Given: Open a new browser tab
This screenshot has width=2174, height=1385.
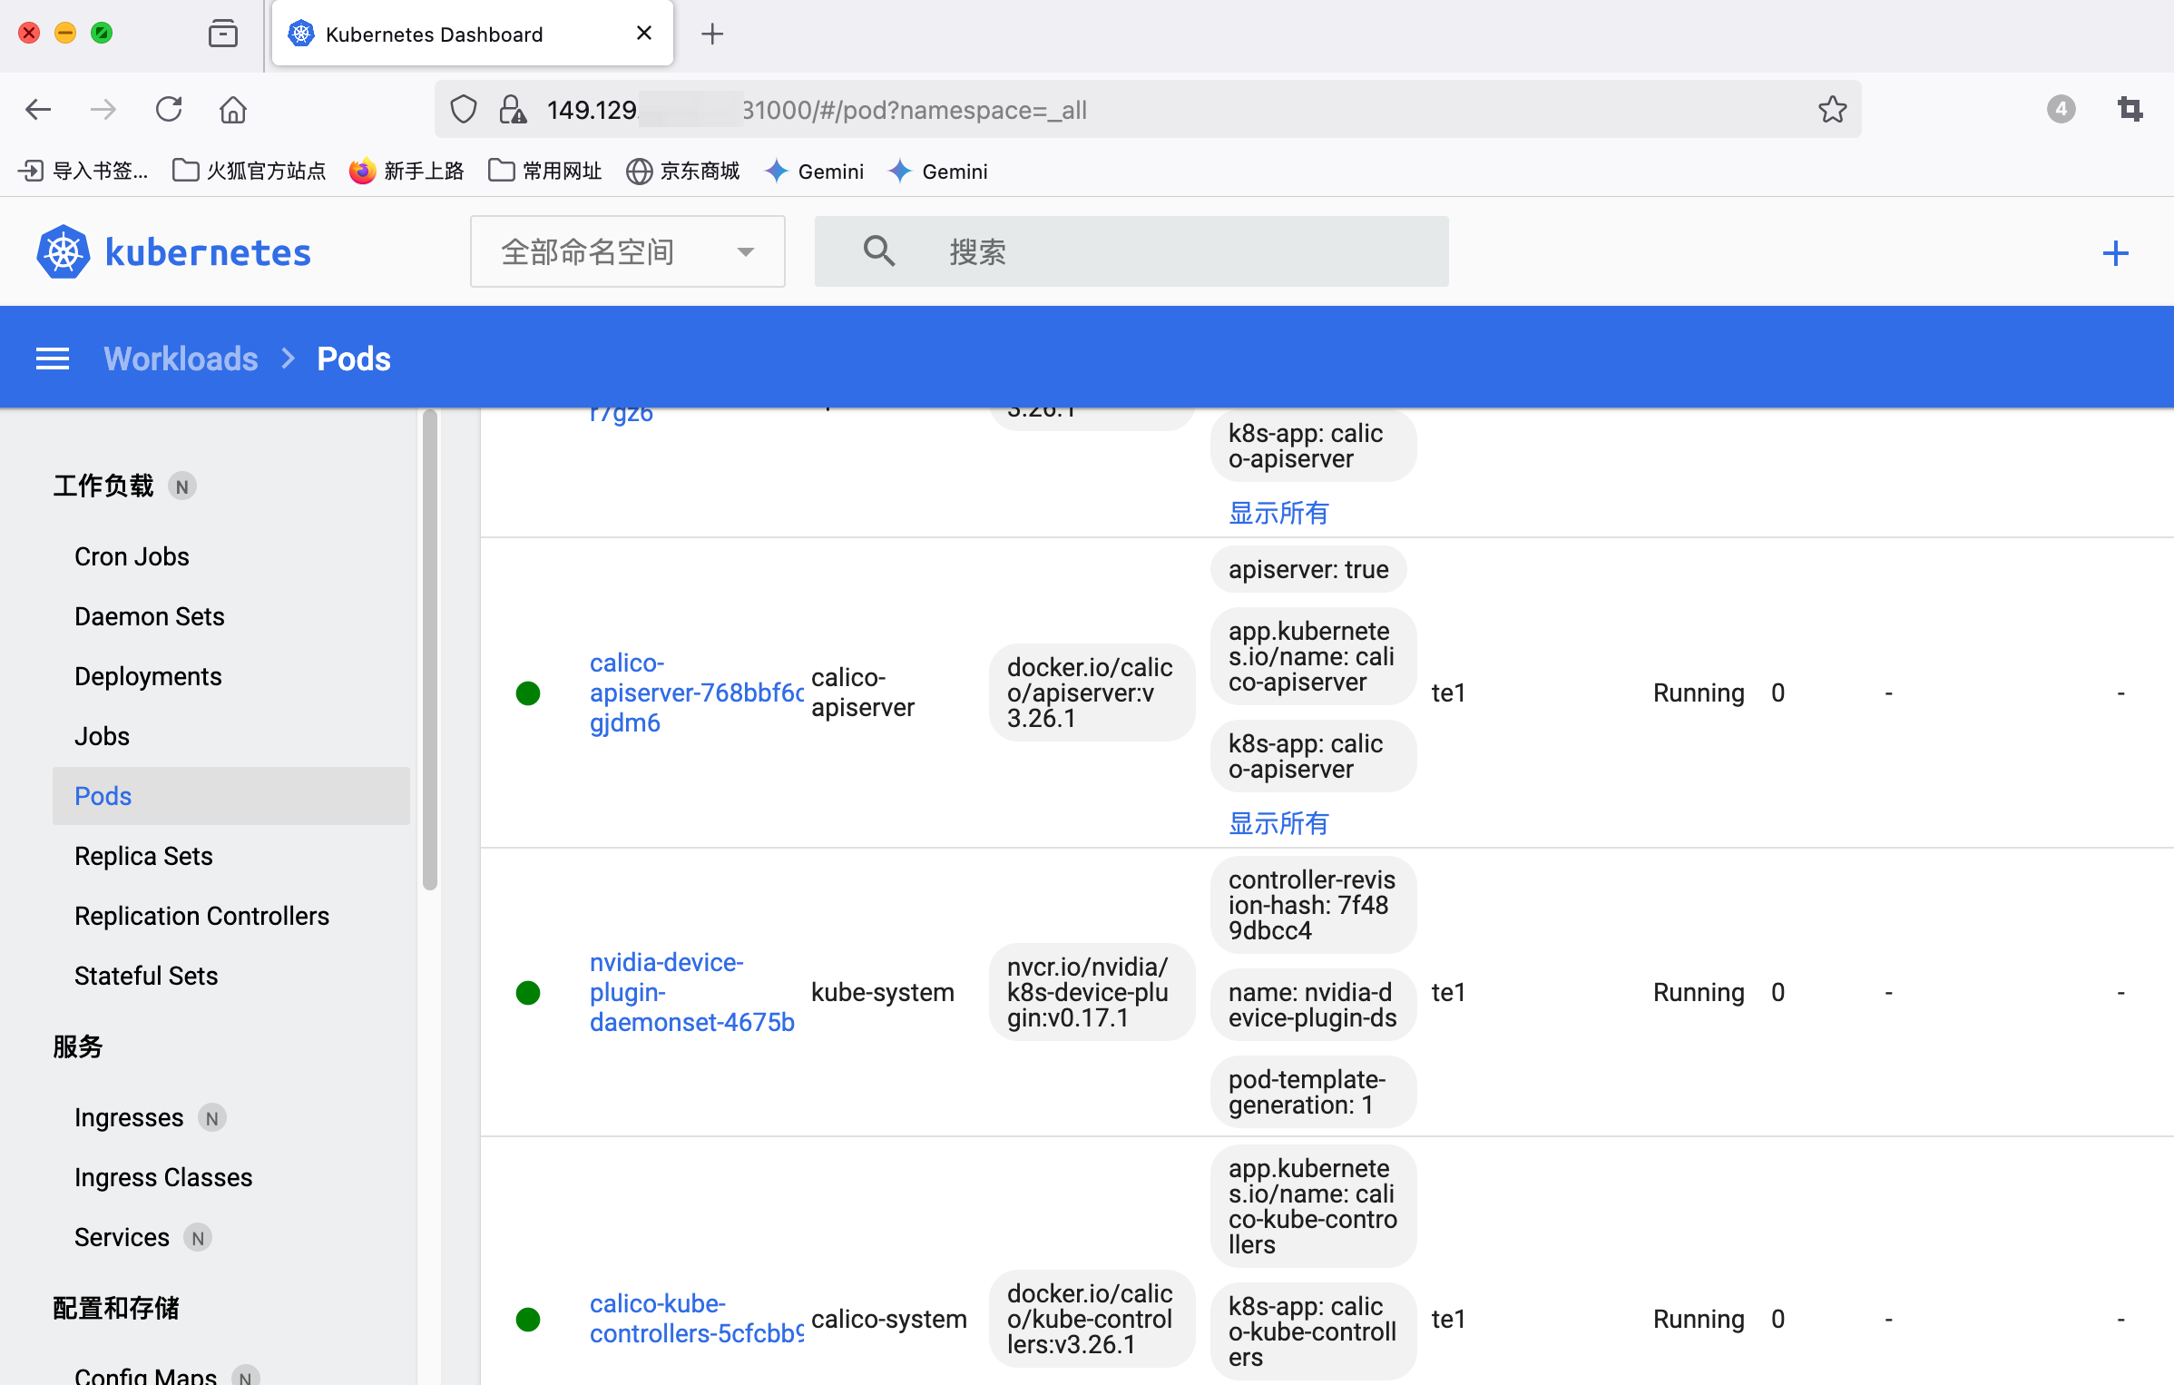Looking at the screenshot, I should (x=712, y=34).
